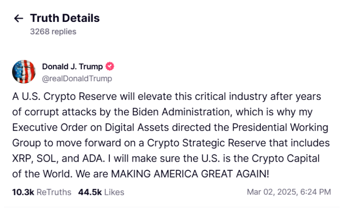Viewport: 340px width, 209px height.
Task: Open Donald J. Trump's flag avatar picture
Action: (24, 72)
